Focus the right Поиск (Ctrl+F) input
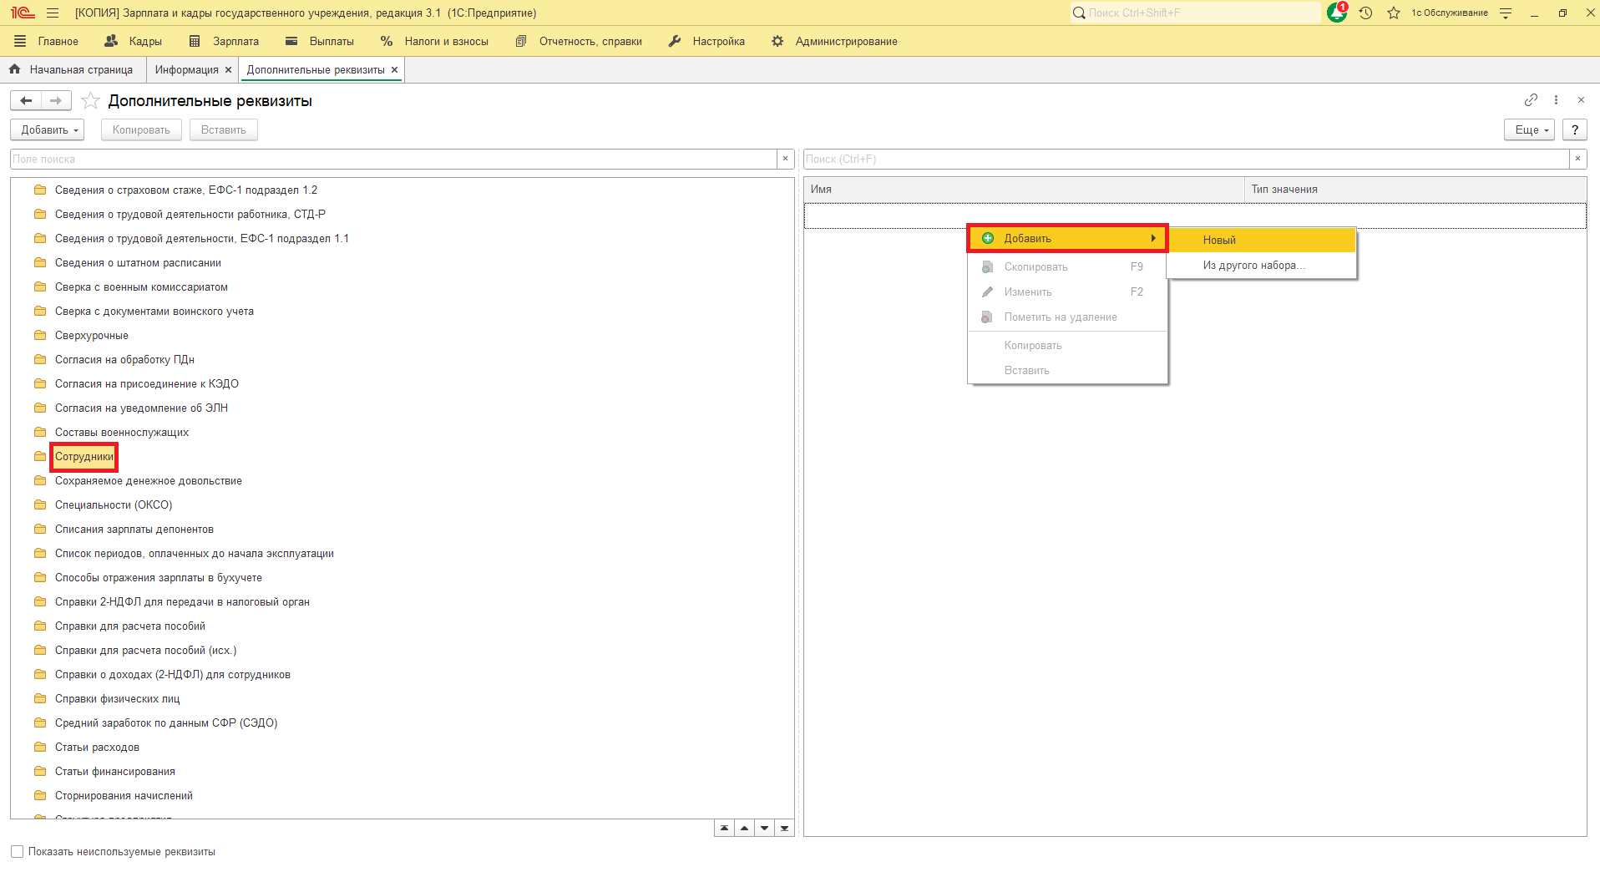This screenshot has width=1600, height=872. [1186, 159]
